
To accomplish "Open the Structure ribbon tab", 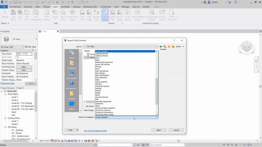I will point(28,7).
